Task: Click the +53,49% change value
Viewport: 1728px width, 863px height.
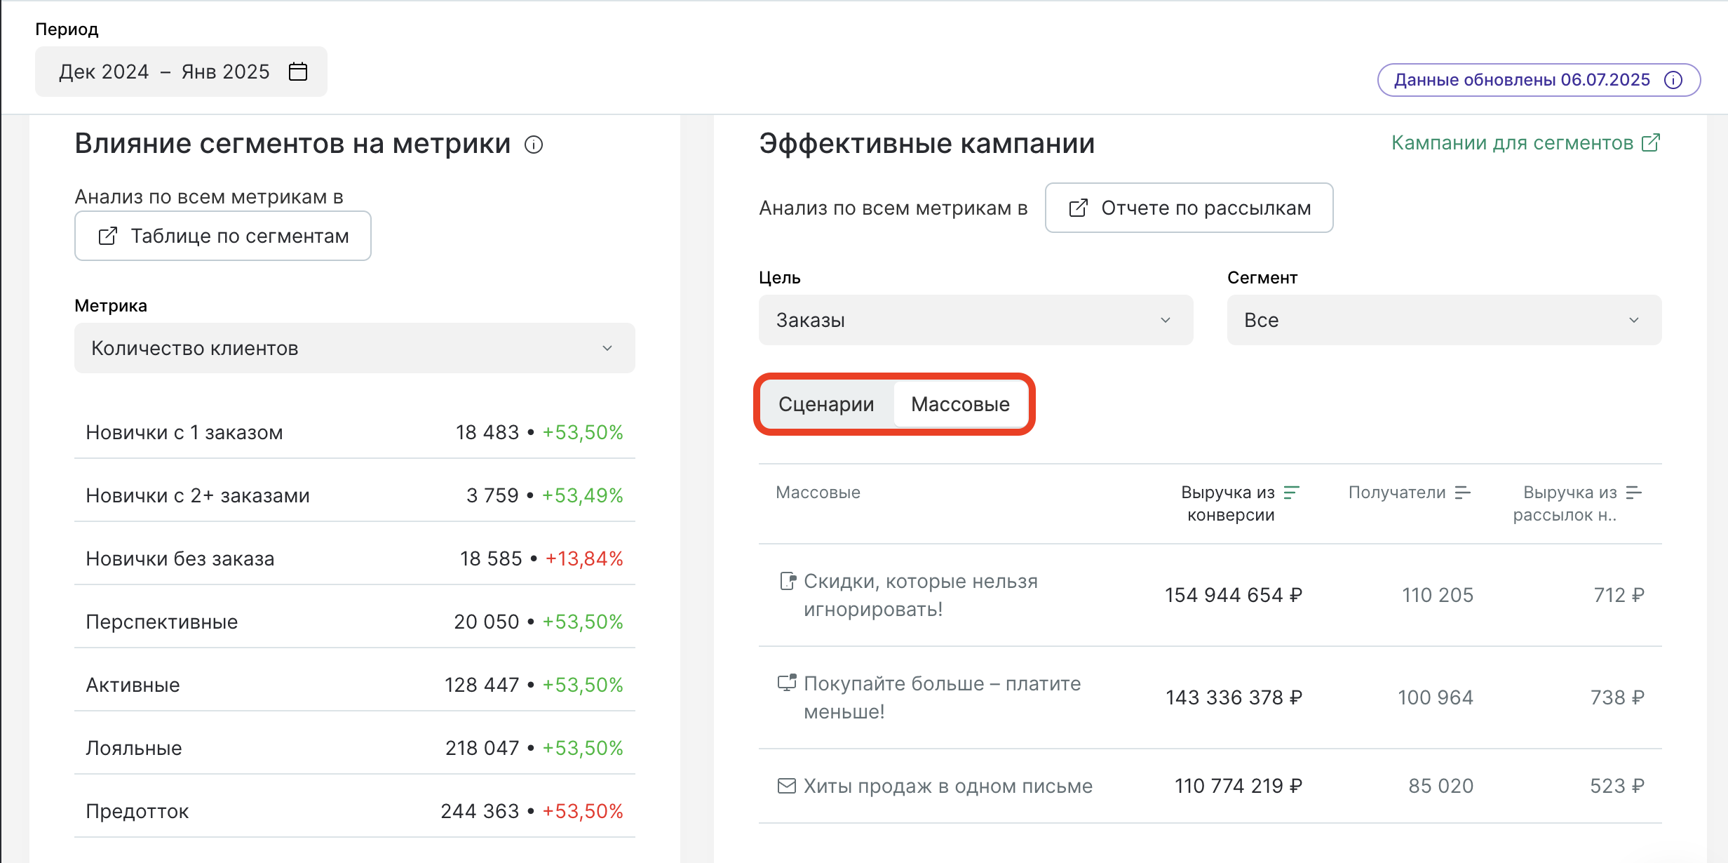Action: pos(583,495)
